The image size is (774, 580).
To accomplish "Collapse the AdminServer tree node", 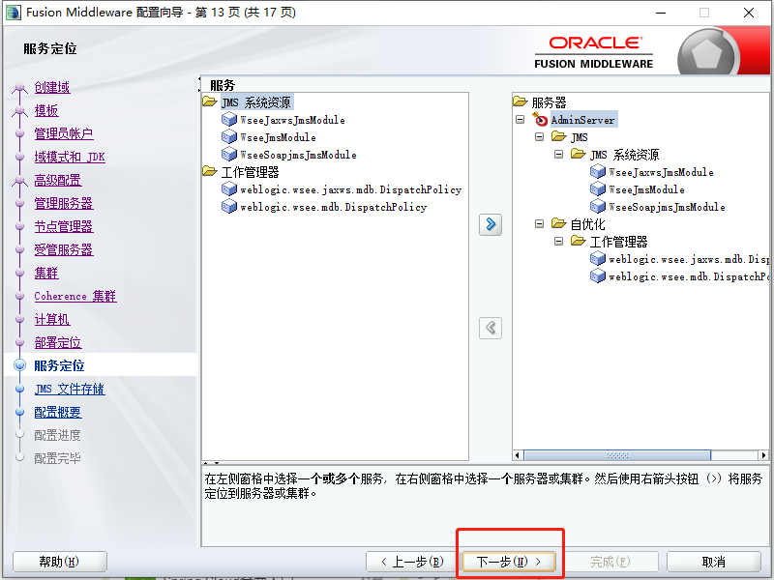I will coord(520,119).
